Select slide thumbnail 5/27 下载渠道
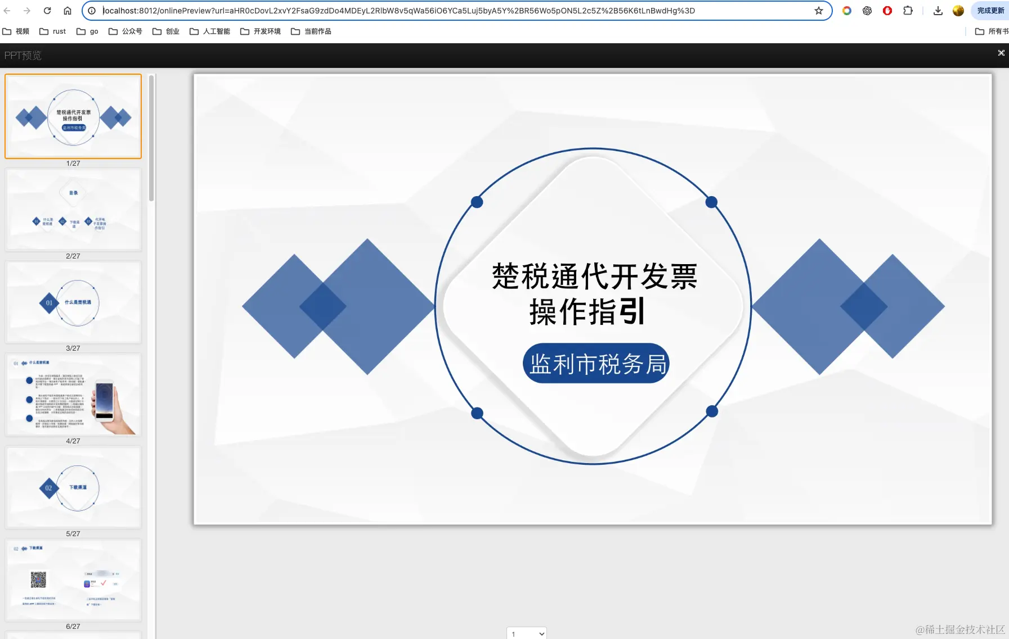Image resolution: width=1009 pixels, height=639 pixels. pos(73,487)
